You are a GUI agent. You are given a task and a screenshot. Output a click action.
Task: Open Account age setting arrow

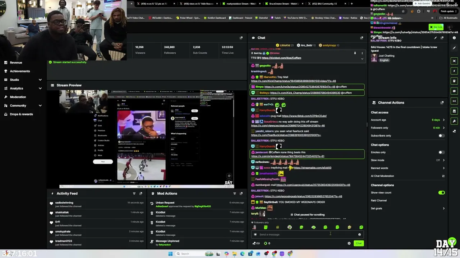point(443,120)
